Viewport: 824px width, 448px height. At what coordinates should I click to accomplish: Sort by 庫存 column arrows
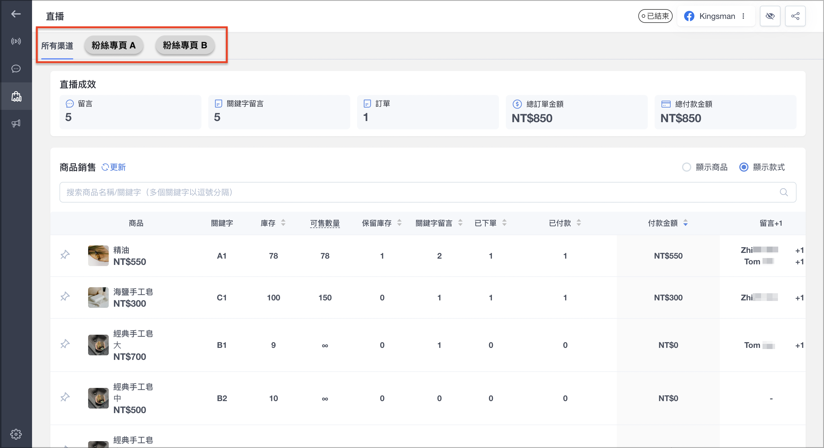coord(283,223)
